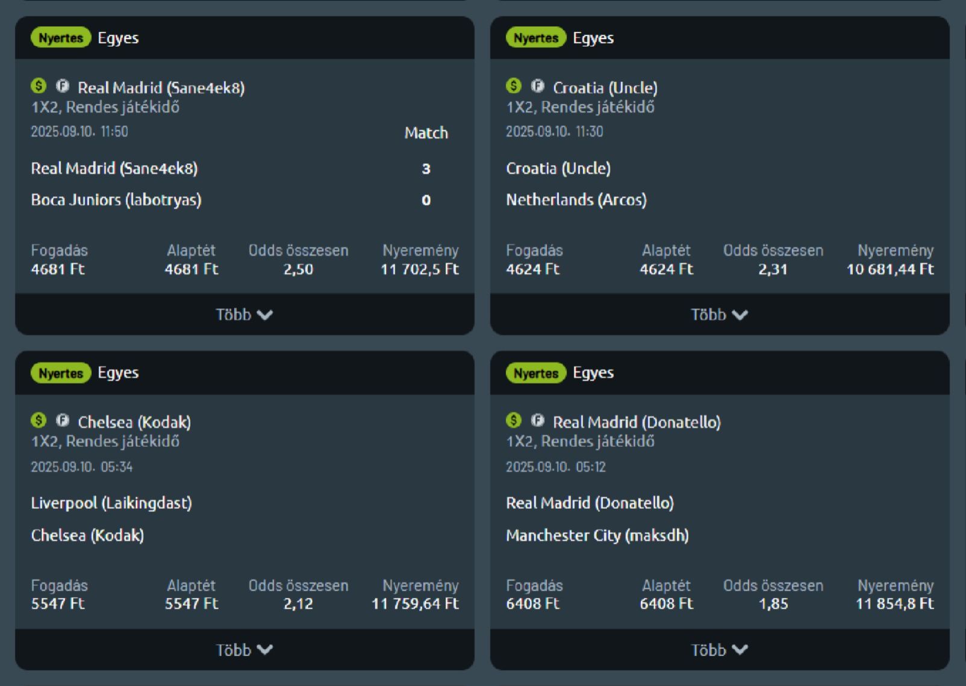
Task: Click the total odds value 1,85
Action: [773, 603]
